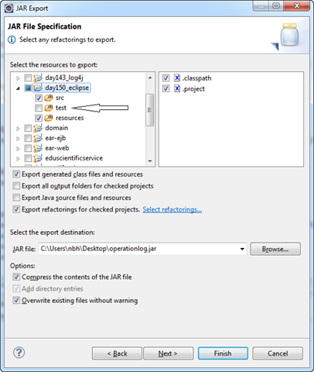This screenshot has height=372, width=314.
Task: Click the day143_log4j project folder icon
Action: click(38, 77)
